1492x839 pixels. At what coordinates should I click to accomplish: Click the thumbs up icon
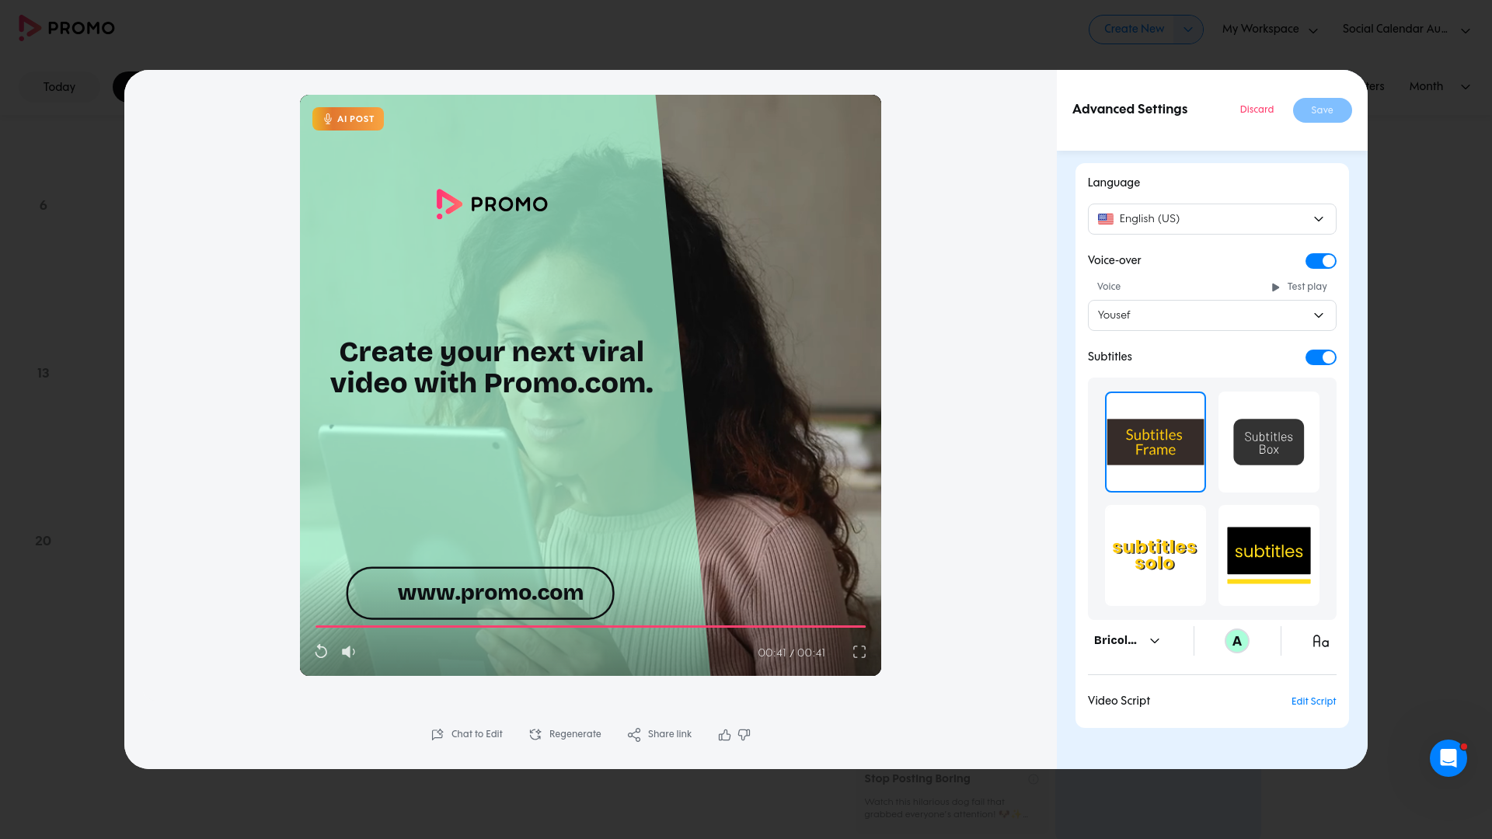click(724, 735)
